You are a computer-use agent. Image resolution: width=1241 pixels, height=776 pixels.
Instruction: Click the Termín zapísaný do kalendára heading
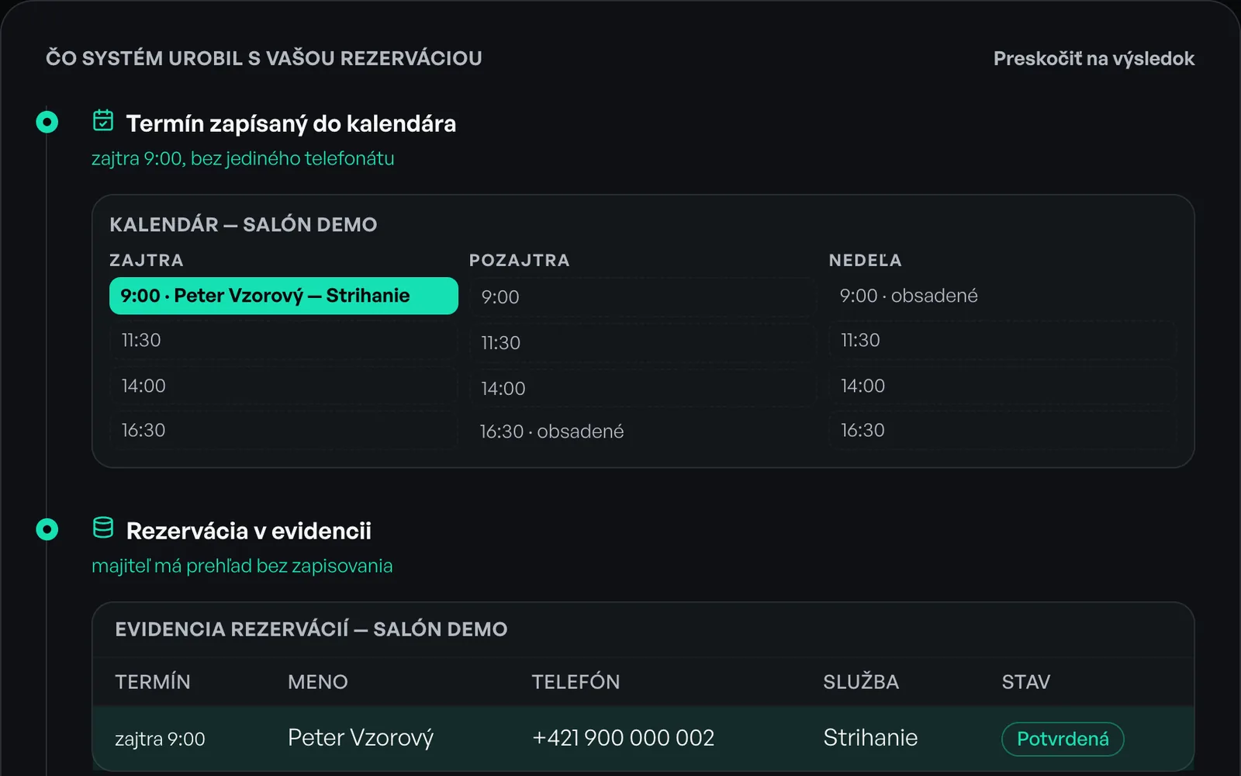[x=291, y=123]
